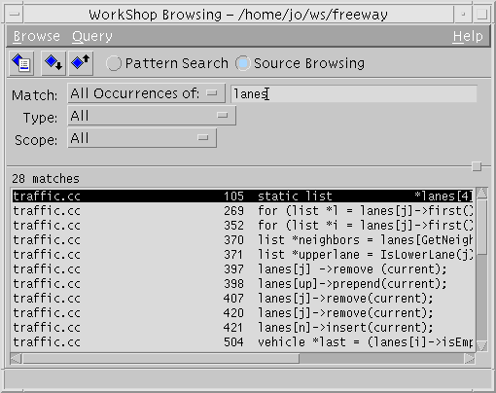Click the show source blue diamond document icon
Screen dimensions: 496x393
21,63
